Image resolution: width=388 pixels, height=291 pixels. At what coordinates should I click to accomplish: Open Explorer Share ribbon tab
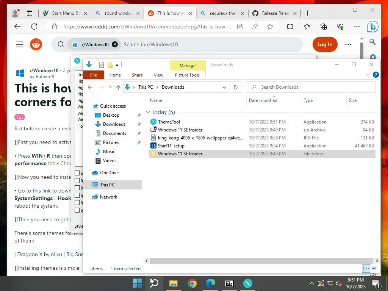coord(137,75)
